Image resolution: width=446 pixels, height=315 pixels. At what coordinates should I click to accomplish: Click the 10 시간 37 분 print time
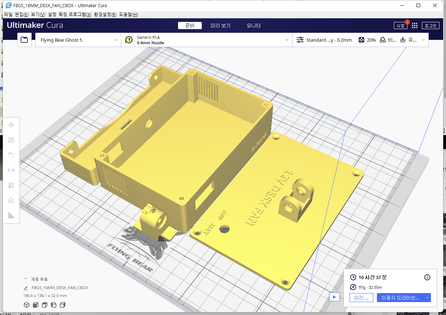373,277
